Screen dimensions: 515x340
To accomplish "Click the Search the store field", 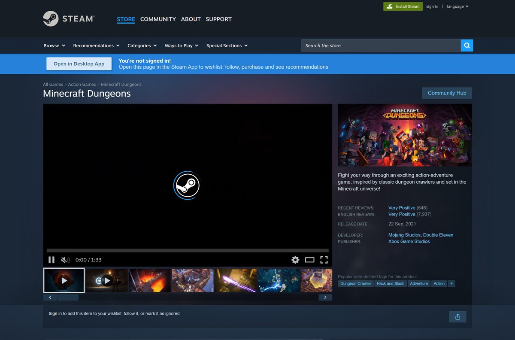I will point(381,46).
